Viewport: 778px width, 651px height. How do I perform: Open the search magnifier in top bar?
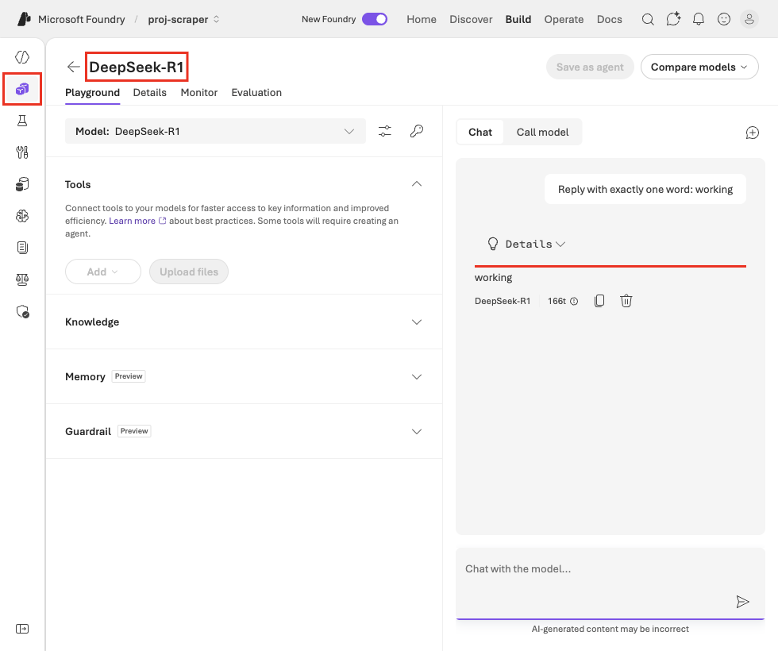[648, 19]
